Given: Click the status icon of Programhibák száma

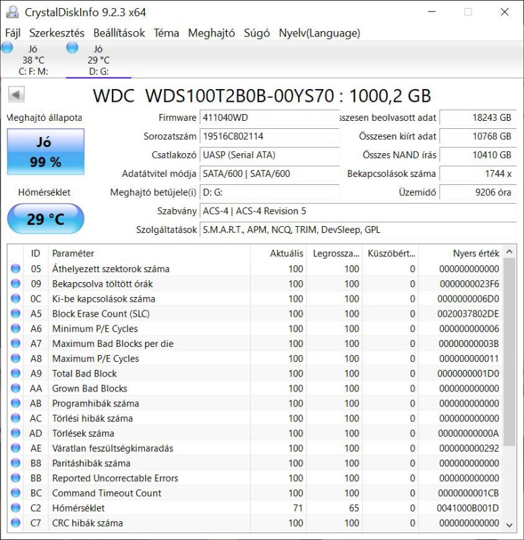Looking at the screenshot, I should pyautogui.click(x=16, y=403).
